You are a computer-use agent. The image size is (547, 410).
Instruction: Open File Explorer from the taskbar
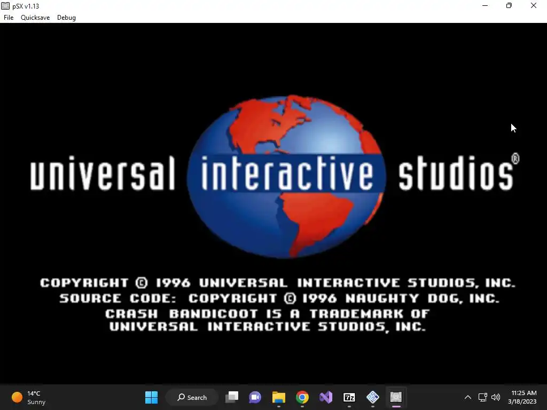(x=279, y=397)
